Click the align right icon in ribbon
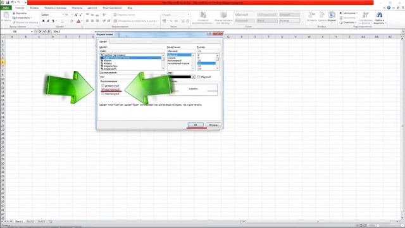The image size is (405, 228). click(97, 21)
